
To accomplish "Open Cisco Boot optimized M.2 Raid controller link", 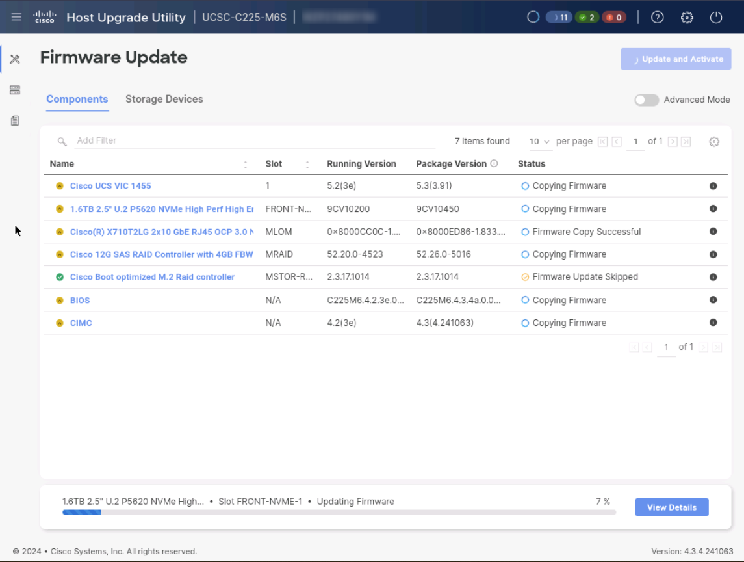I will click(x=152, y=277).
